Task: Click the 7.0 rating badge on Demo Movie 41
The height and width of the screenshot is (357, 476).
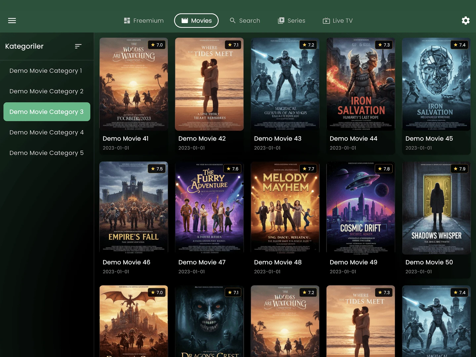Action: [157, 45]
